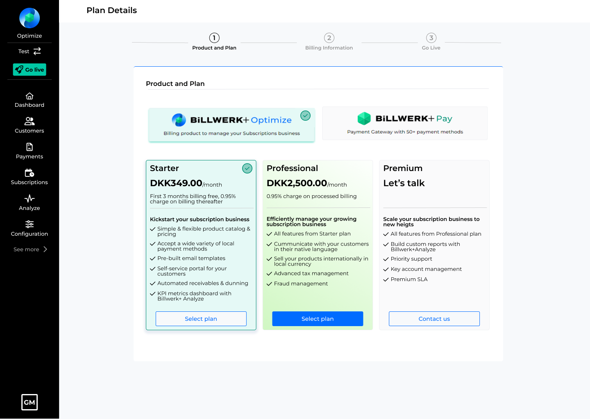Click checkmark beside Advanced tax management
This screenshot has height=419, width=590.
(x=269, y=274)
